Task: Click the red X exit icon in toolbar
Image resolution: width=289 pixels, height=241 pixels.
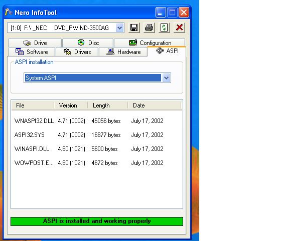Action: [x=179, y=28]
